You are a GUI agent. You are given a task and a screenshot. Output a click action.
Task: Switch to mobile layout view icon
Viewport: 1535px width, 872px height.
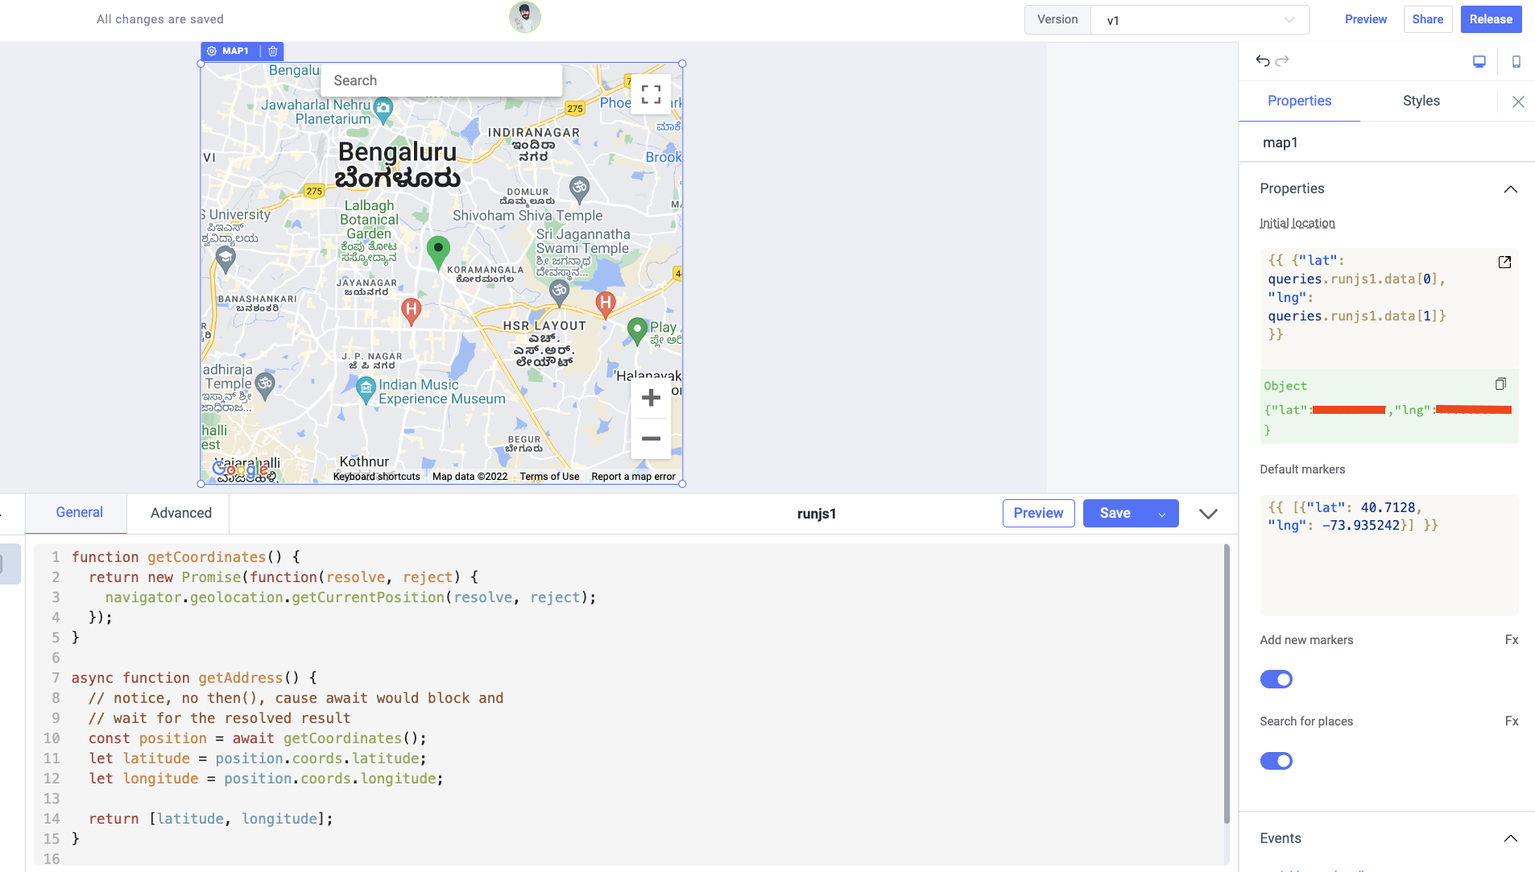pos(1516,62)
